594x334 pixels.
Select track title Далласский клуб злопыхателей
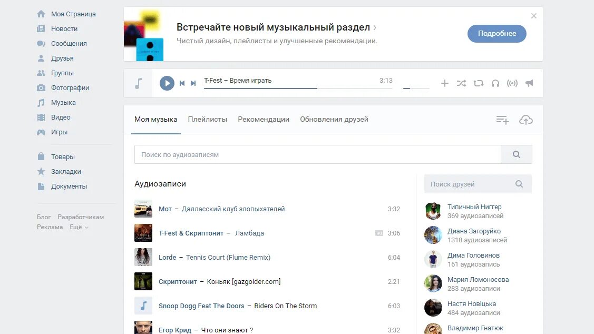point(233,209)
